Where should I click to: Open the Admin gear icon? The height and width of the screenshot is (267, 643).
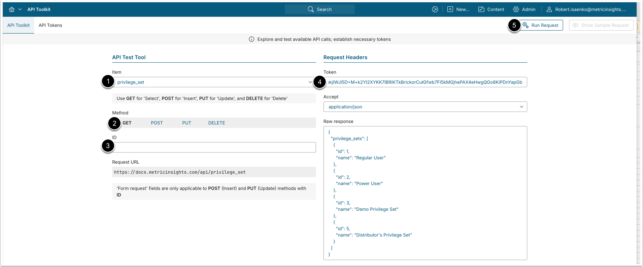pos(516,9)
